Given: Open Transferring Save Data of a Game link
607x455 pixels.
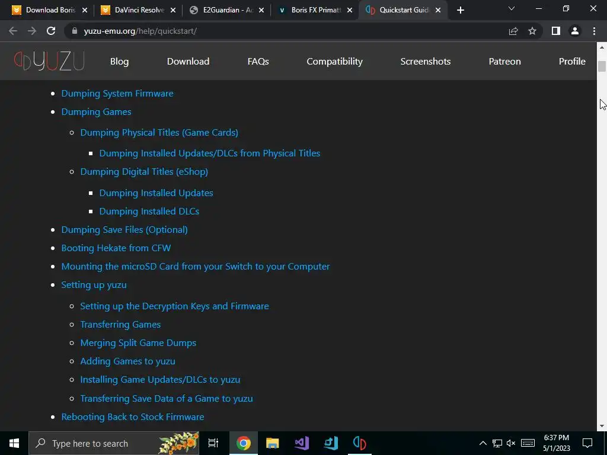Looking at the screenshot, I should coord(167,399).
